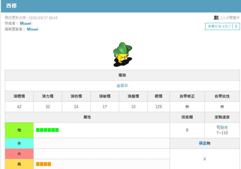
Task: Click the red 火 attribute cell
Action: pyautogui.click(x=19, y=154)
